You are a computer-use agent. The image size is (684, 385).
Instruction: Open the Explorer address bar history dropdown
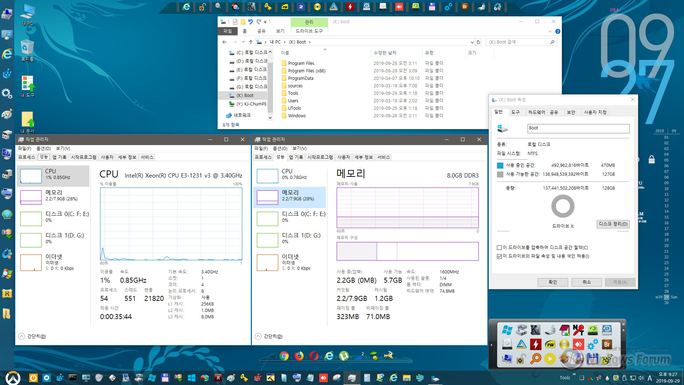click(472, 42)
